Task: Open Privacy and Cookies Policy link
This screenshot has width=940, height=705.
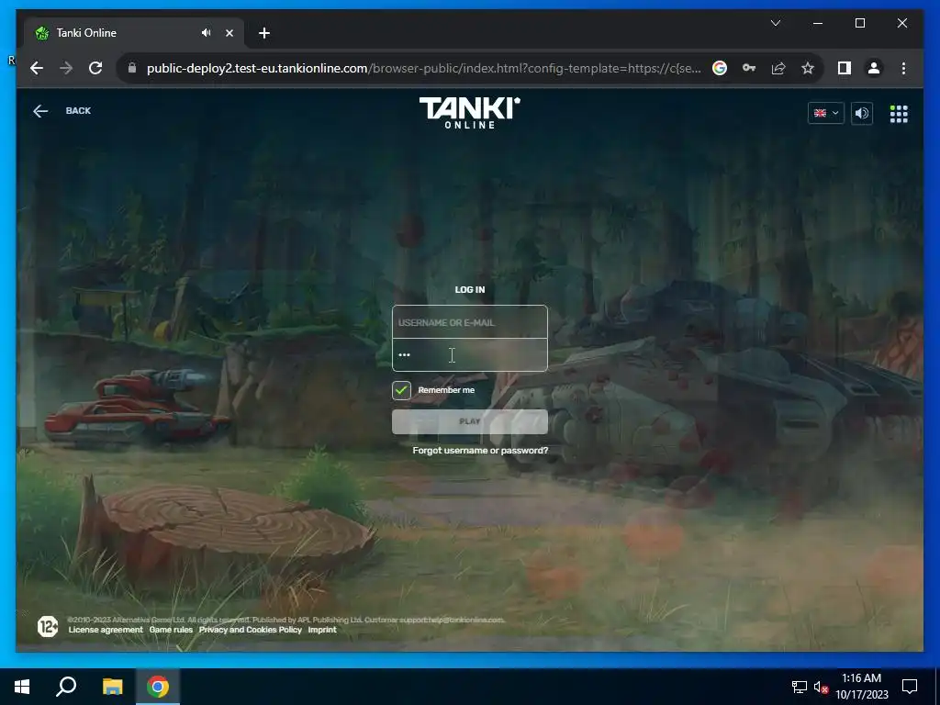Action: (250, 630)
